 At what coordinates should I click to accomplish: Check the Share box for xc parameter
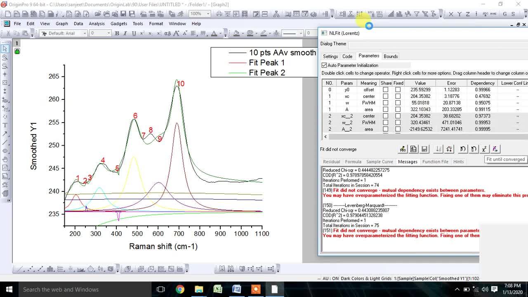pyautogui.click(x=386, y=96)
